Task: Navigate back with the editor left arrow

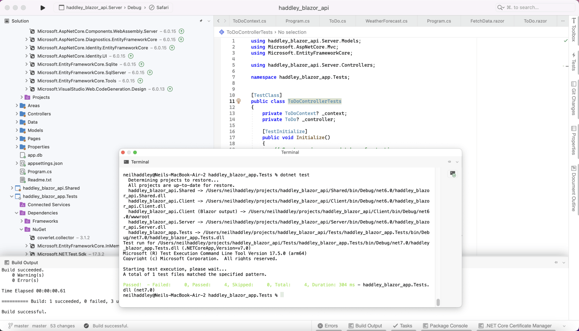Action: point(218,21)
